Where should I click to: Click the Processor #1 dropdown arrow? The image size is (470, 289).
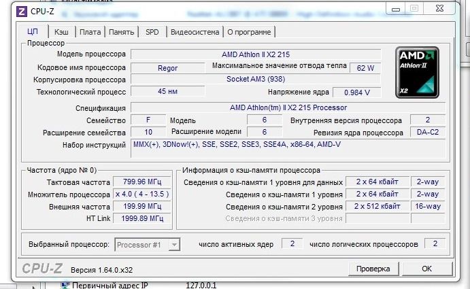(174, 245)
